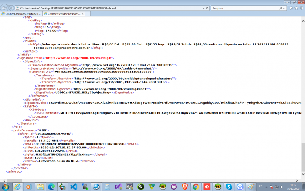Click the magnifier search icon
305x191 pixels.
click(x=281, y=8)
